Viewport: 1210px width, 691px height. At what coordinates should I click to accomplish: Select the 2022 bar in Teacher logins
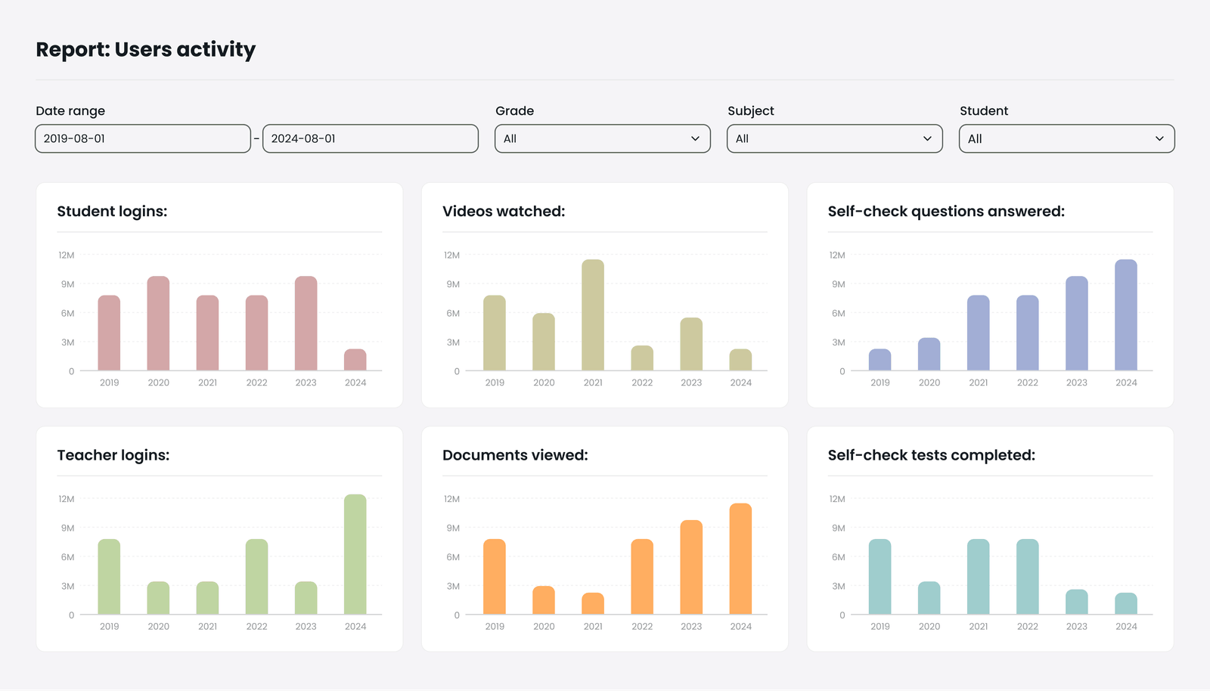pos(256,577)
